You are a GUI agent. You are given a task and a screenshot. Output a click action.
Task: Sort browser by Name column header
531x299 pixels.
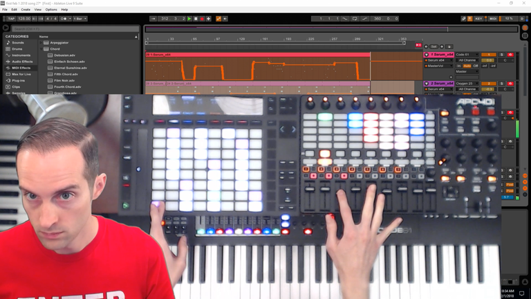coord(44,36)
